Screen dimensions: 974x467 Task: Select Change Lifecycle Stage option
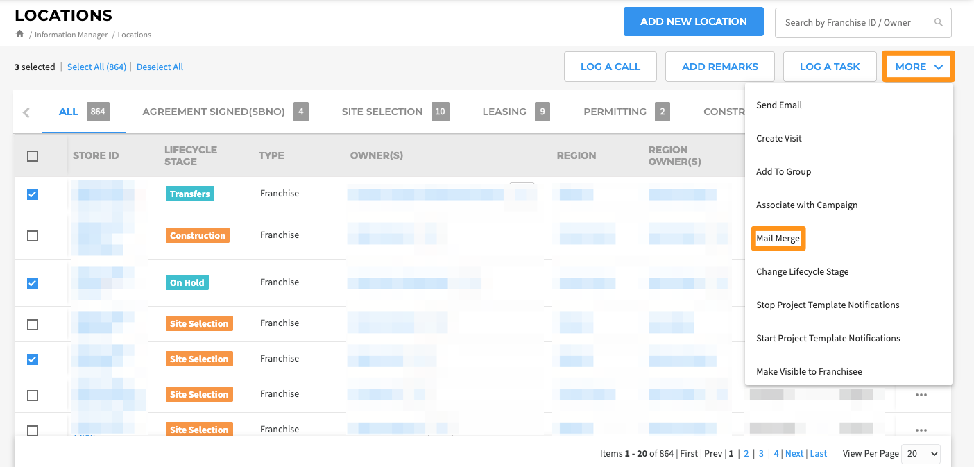(x=802, y=272)
